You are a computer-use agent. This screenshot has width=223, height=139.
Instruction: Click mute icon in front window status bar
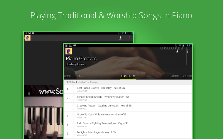(x=176, y=45)
